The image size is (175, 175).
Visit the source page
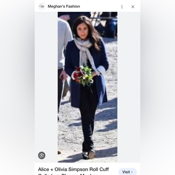tap(128, 172)
